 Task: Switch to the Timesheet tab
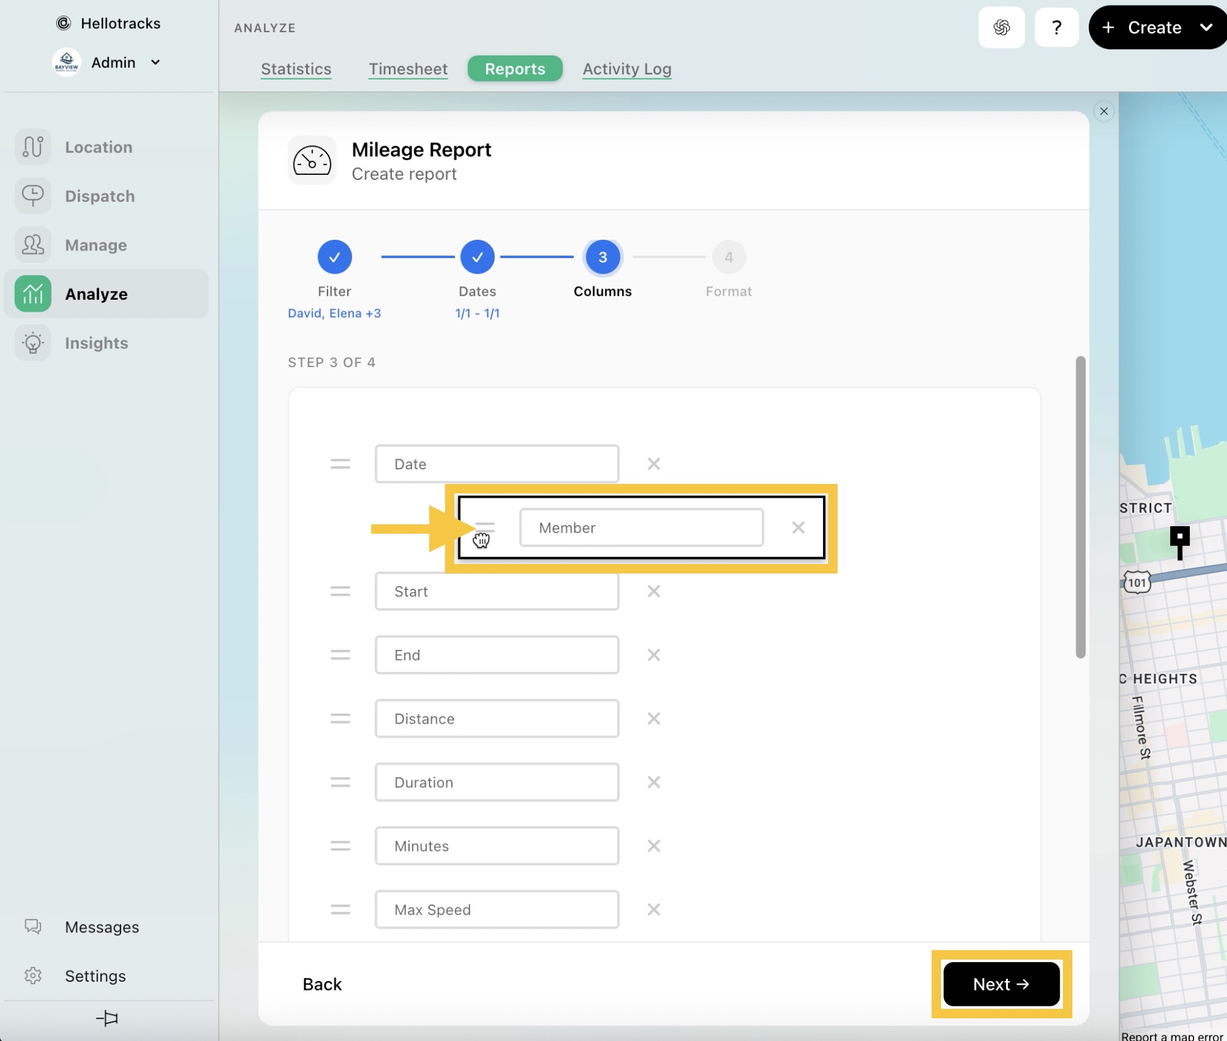tap(408, 69)
